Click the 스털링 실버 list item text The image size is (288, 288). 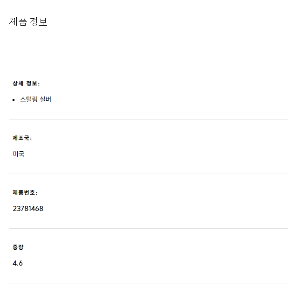pos(35,99)
